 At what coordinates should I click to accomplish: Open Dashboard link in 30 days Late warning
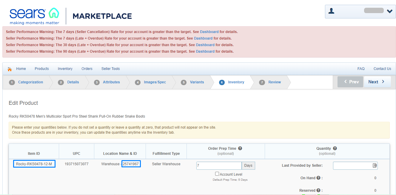[205, 45]
